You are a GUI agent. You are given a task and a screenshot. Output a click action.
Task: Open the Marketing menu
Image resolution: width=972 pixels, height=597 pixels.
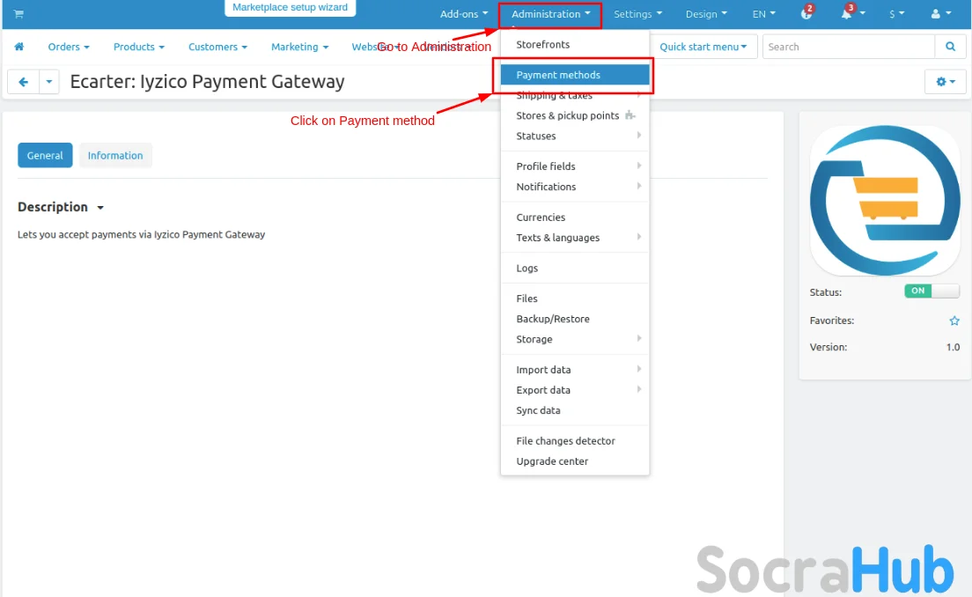click(299, 47)
